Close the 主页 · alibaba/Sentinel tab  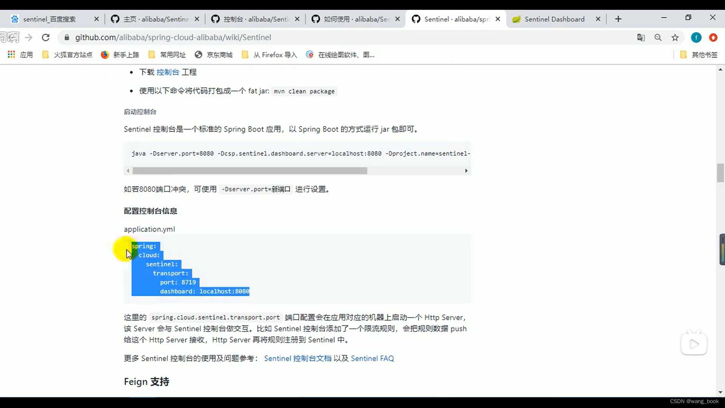click(197, 19)
